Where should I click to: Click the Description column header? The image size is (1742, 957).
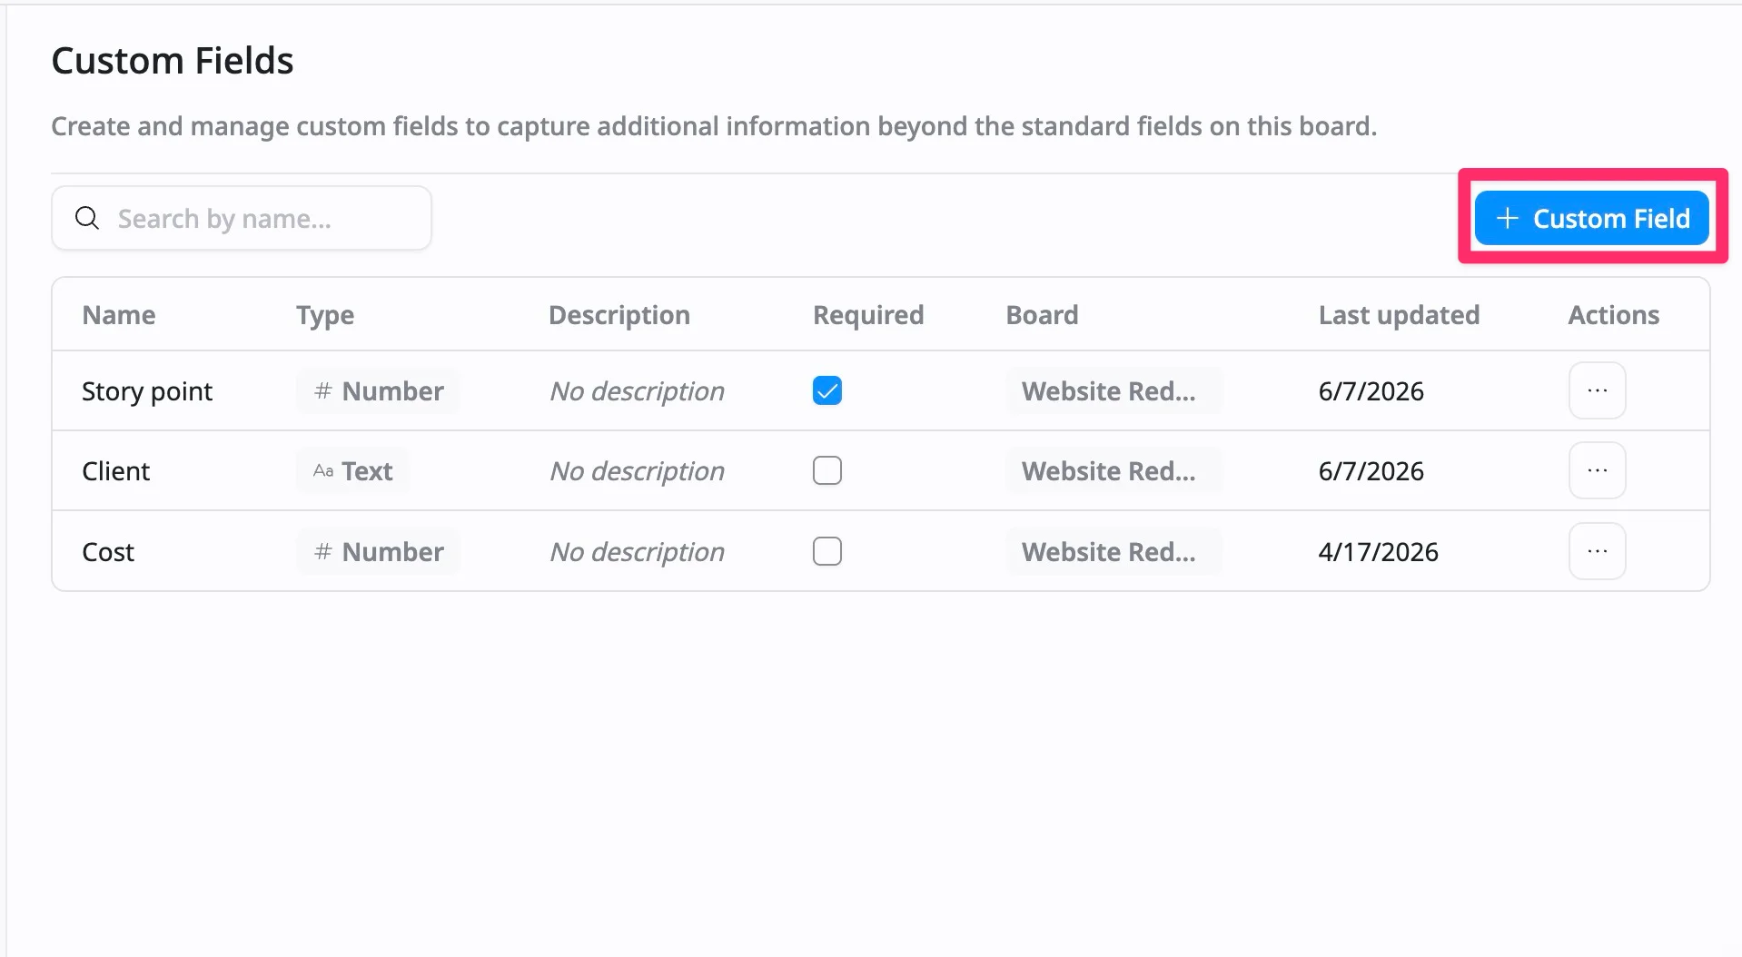[619, 315]
